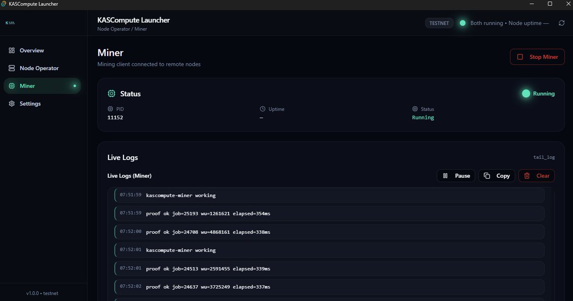The image size is (573, 301).
Task: Maximize the KASCompute Launcher window
Action: coord(550,4)
